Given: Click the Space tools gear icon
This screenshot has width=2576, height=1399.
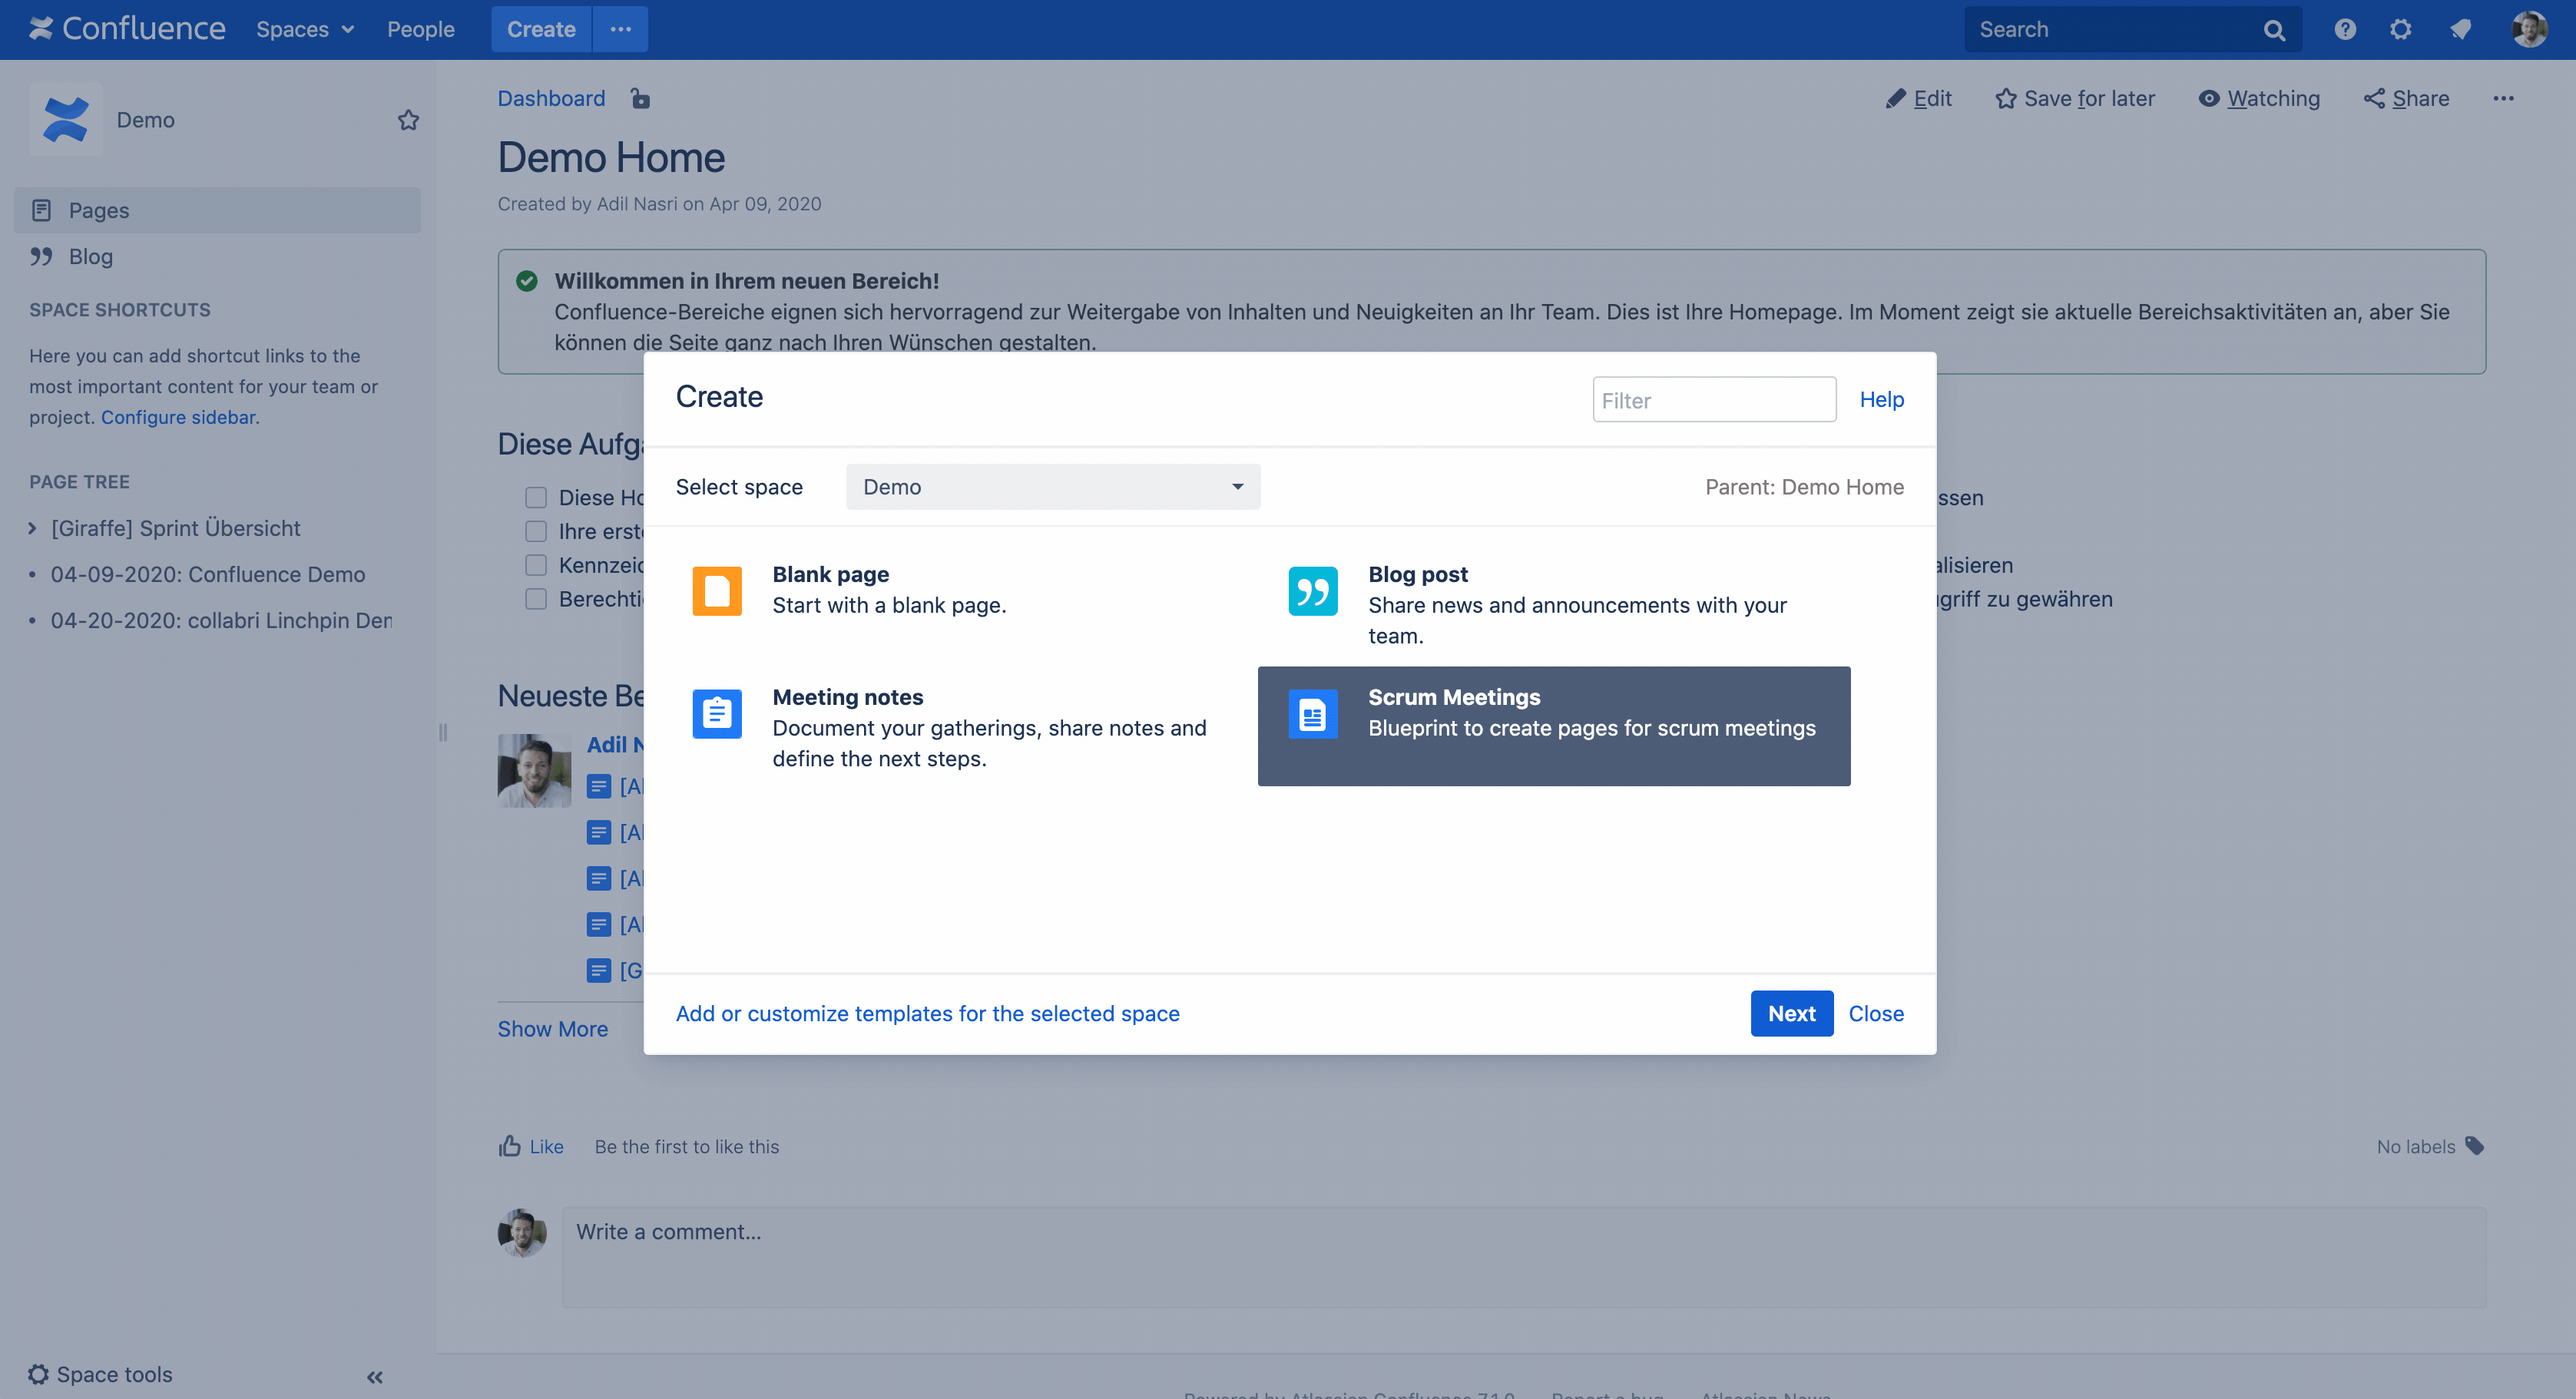Looking at the screenshot, I should point(39,1374).
